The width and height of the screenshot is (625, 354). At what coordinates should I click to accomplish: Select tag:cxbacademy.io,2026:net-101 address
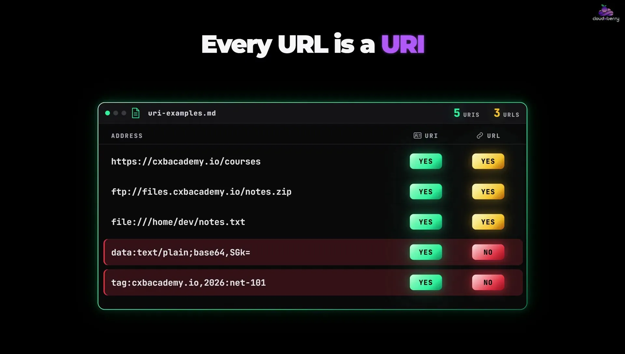tap(188, 282)
